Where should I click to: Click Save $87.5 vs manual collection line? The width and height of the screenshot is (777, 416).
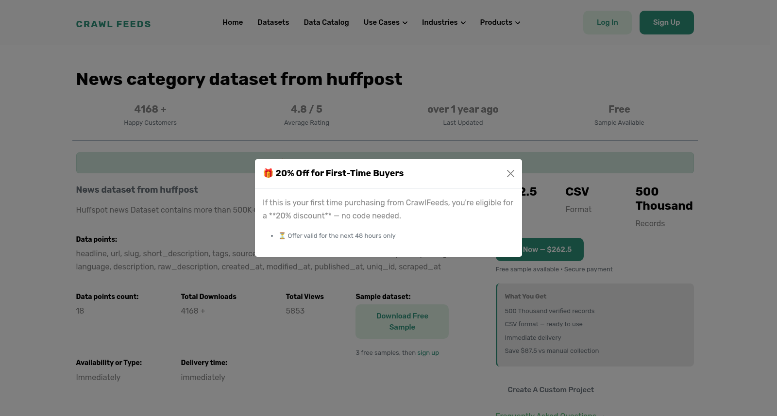pyautogui.click(x=552, y=351)
